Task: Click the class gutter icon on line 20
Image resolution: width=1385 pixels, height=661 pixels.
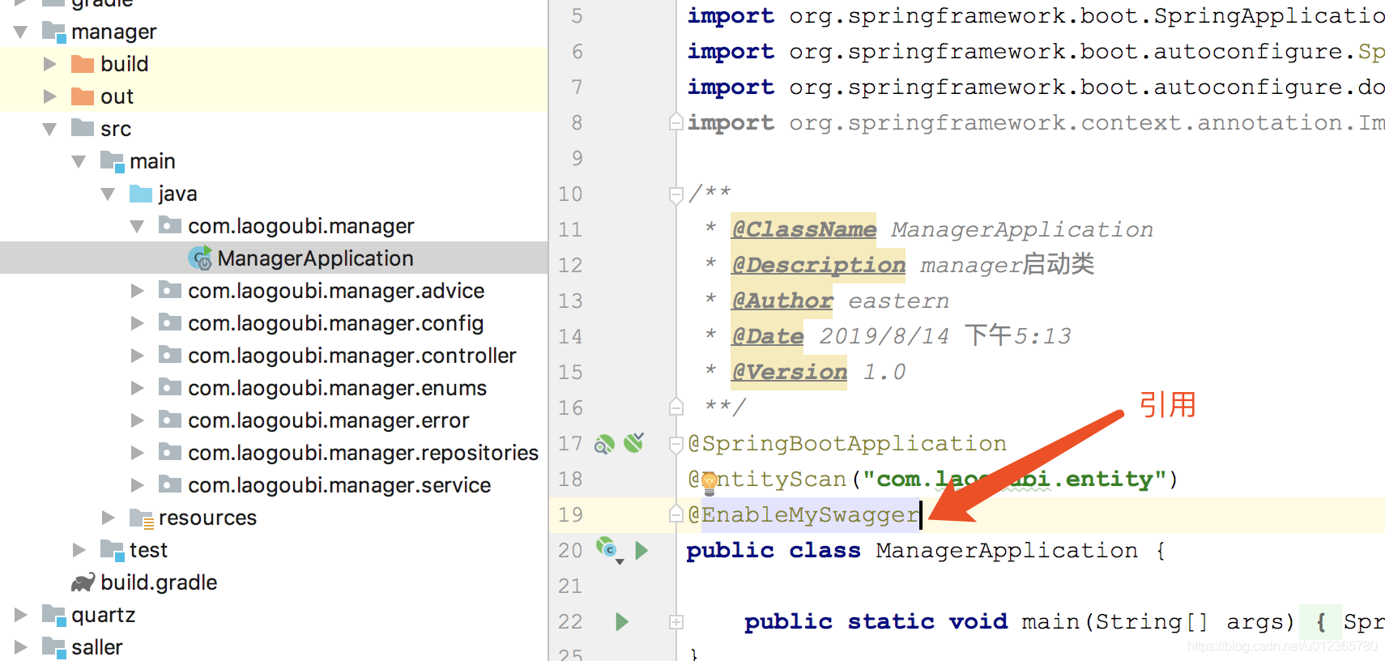Action: (x=607, y=549)
